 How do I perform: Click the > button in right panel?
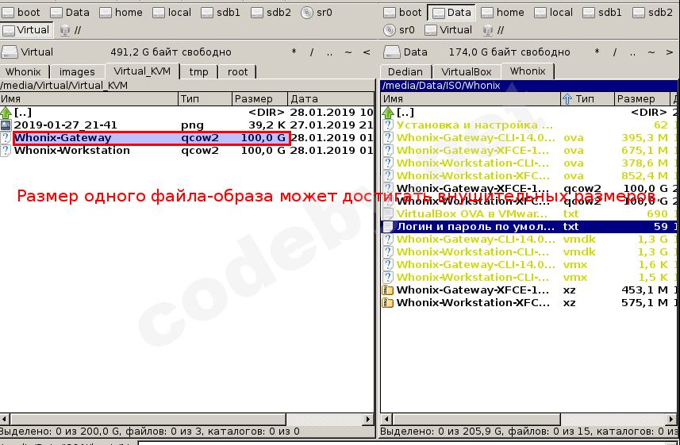pos(670,52)
